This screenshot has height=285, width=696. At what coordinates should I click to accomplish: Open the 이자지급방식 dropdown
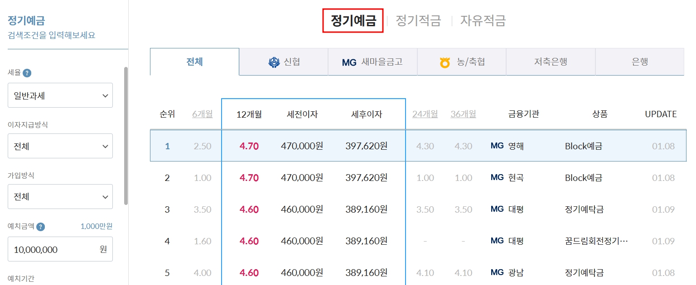(60, 146)
